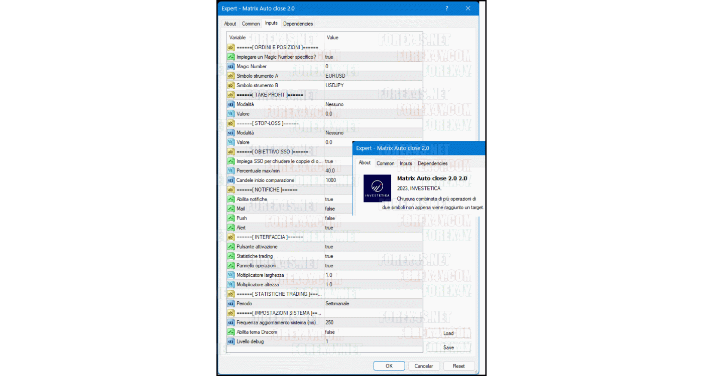The image size is (703, 376).
Task: Select the 123 icon next to Magic Number
Action: click(231, 66)
